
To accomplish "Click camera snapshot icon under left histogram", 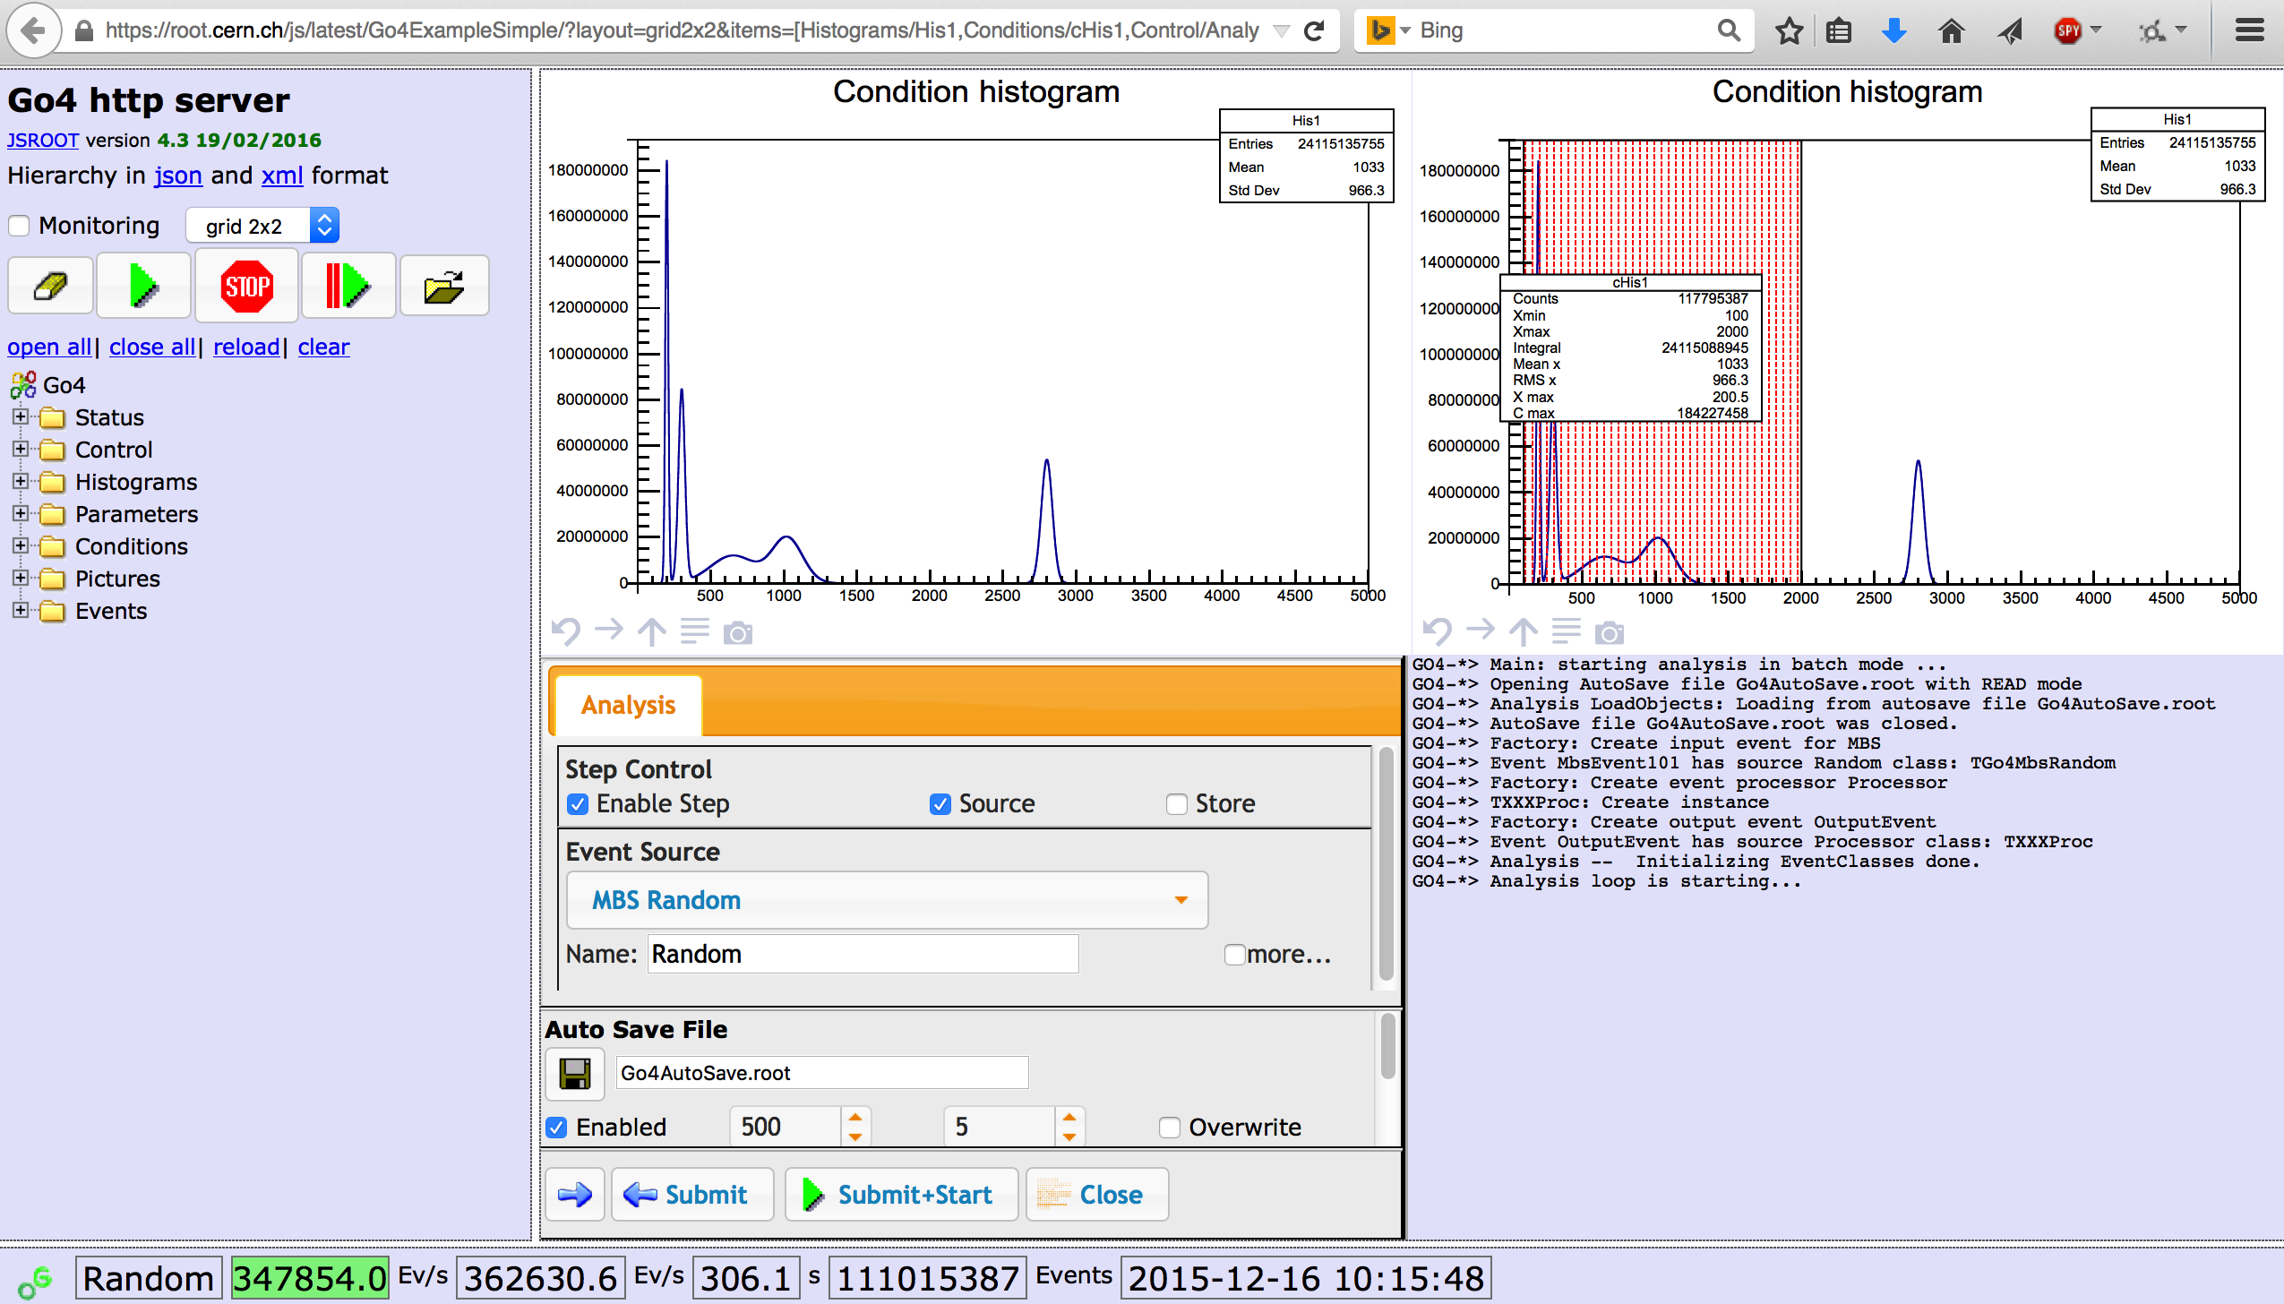I will tap(738, 634).
